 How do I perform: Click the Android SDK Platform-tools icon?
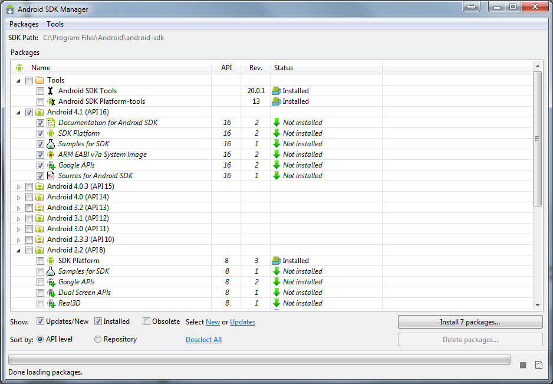[x=51, y=101]
